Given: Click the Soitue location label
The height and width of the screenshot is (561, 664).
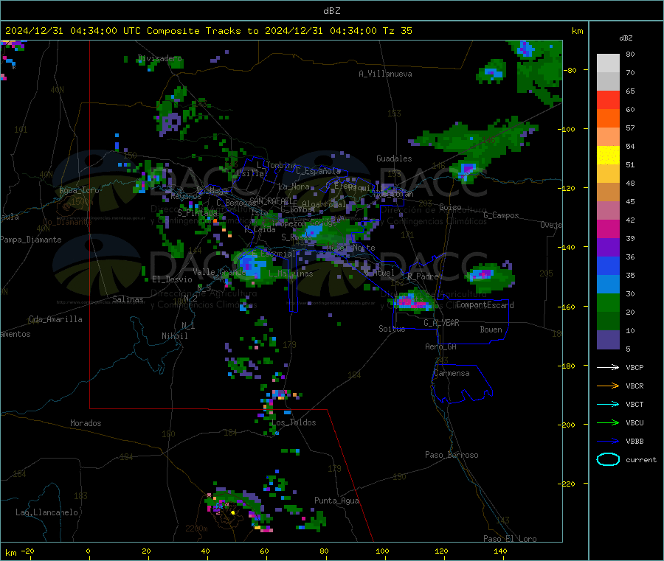Looking at the screenshot, I should tap(392, 329).
